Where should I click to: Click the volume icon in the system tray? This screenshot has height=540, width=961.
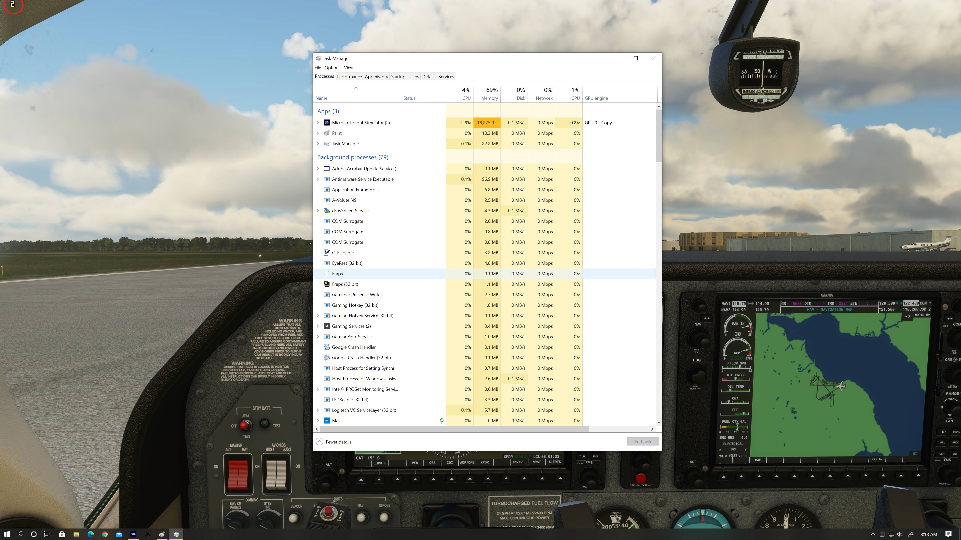pyautogui.click(x=900, y=534)
